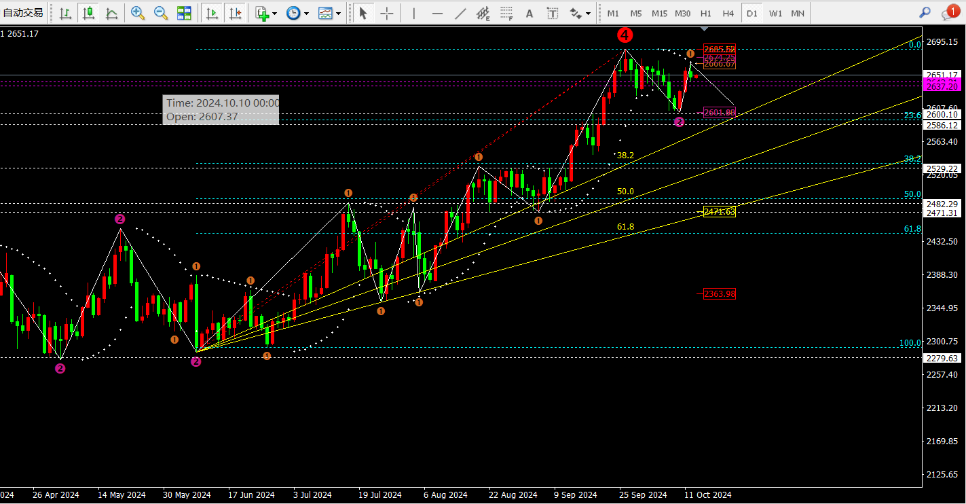Expand the templates dropdown arrow

coord(338,13)
